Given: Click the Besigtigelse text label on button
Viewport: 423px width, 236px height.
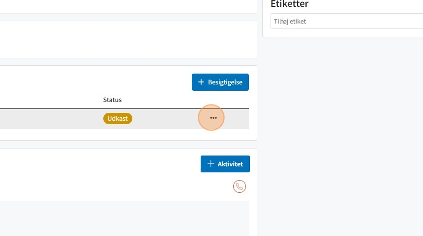Looking at the screenshot, I should (225, 82).
